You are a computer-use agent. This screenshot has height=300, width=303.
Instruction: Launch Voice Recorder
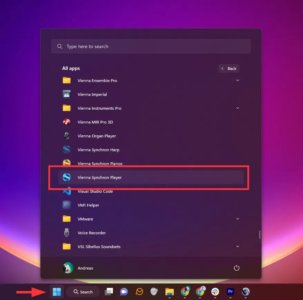point(92,233)
